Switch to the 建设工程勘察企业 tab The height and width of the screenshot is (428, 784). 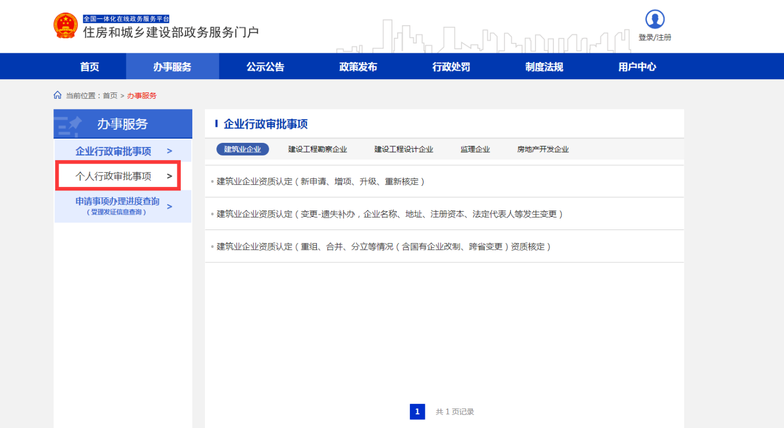click(317, 149)
